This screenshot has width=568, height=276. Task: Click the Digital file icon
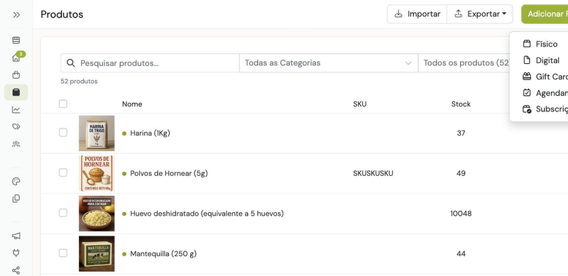pyautogui.click(x=527, y=60)
